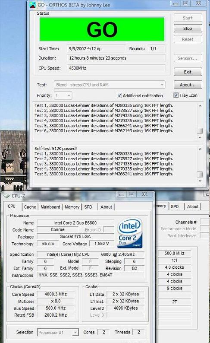
Task: Click the Sensors button
Action: [188, 58]
